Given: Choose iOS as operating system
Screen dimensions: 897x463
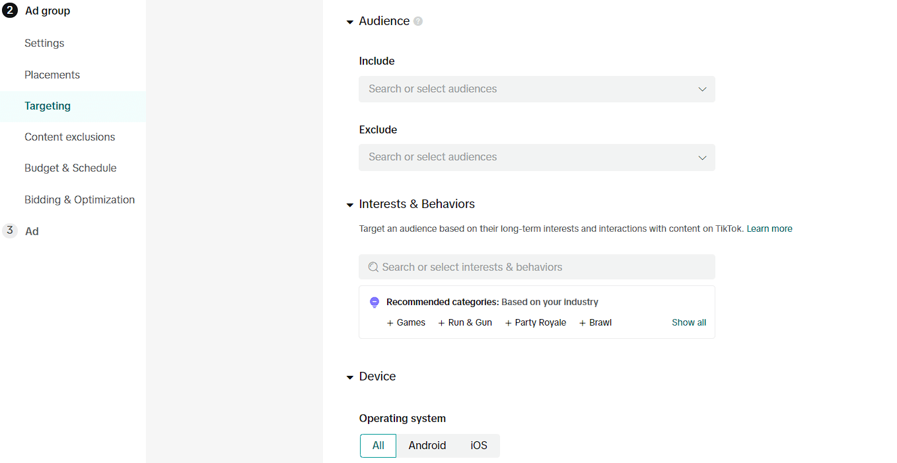Looking at the screenshot, I should [479, 446].
